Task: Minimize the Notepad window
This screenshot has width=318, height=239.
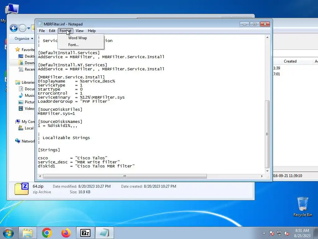Action: pos(244,24)
